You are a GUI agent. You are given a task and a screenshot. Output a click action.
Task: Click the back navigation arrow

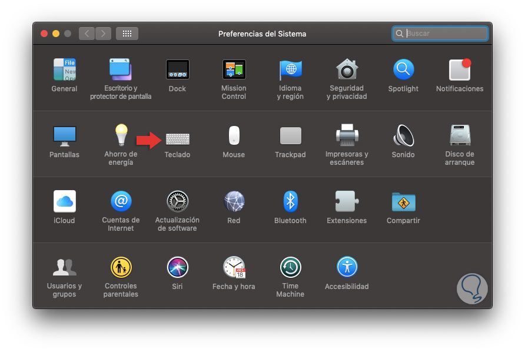(87, 34)
